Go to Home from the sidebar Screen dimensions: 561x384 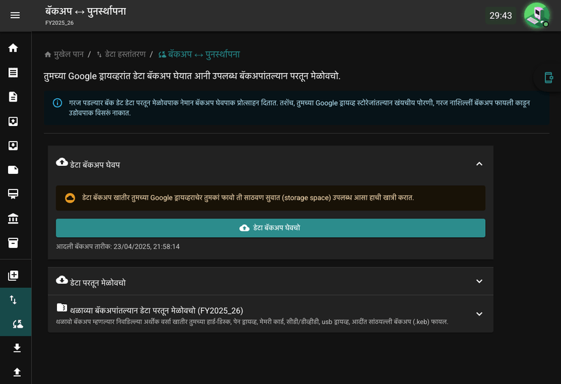(14, 48)
